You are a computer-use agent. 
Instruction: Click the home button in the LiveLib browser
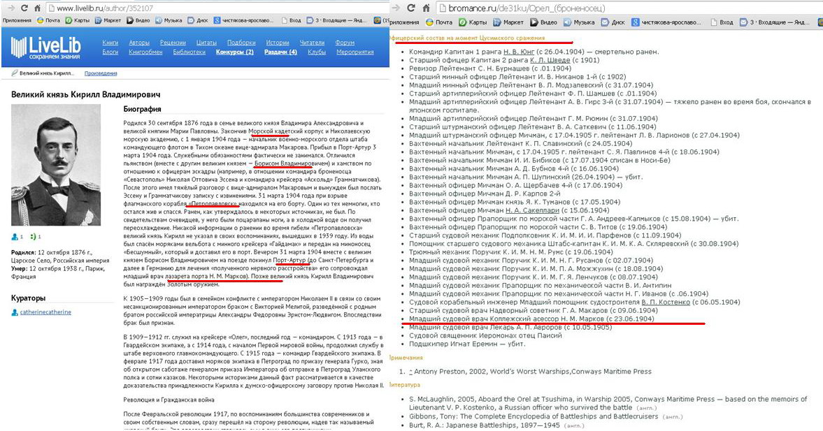point(37,8)
